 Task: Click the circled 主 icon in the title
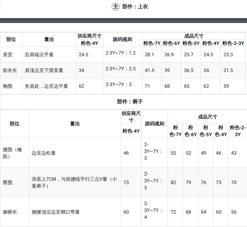coord(116,7)
